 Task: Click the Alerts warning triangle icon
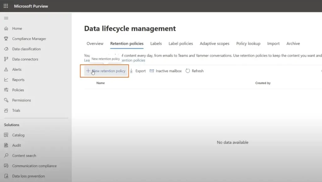[x=6, y=69]
